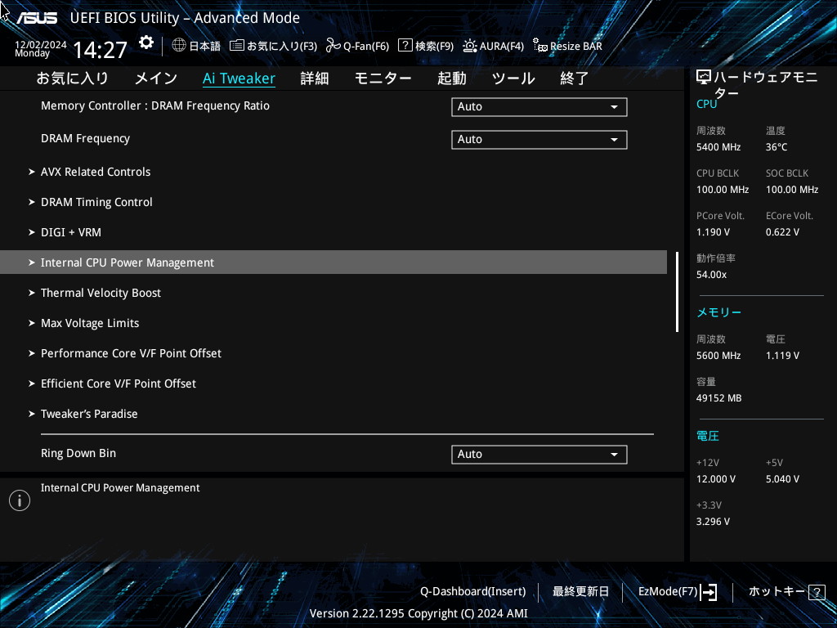Click the vertical scrollbar thumb
This screenshot has height=628, width=837.
pyautogui.click(x=677, y=292)
